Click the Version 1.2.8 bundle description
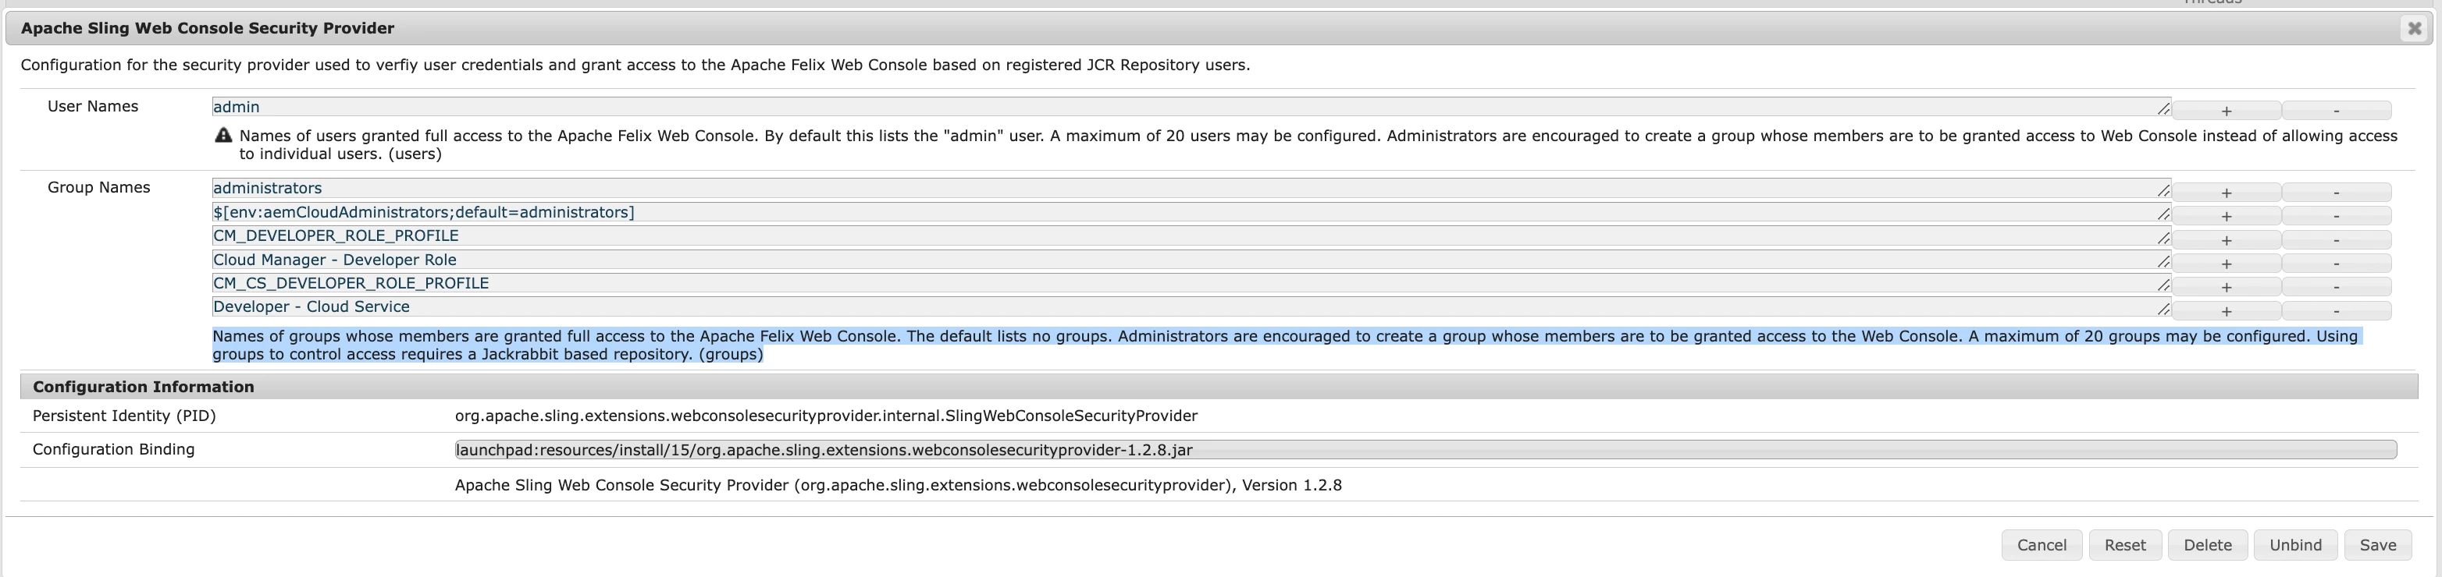Image resolution: width=2442 pixels, height=577 pixels. click(898, 485)
